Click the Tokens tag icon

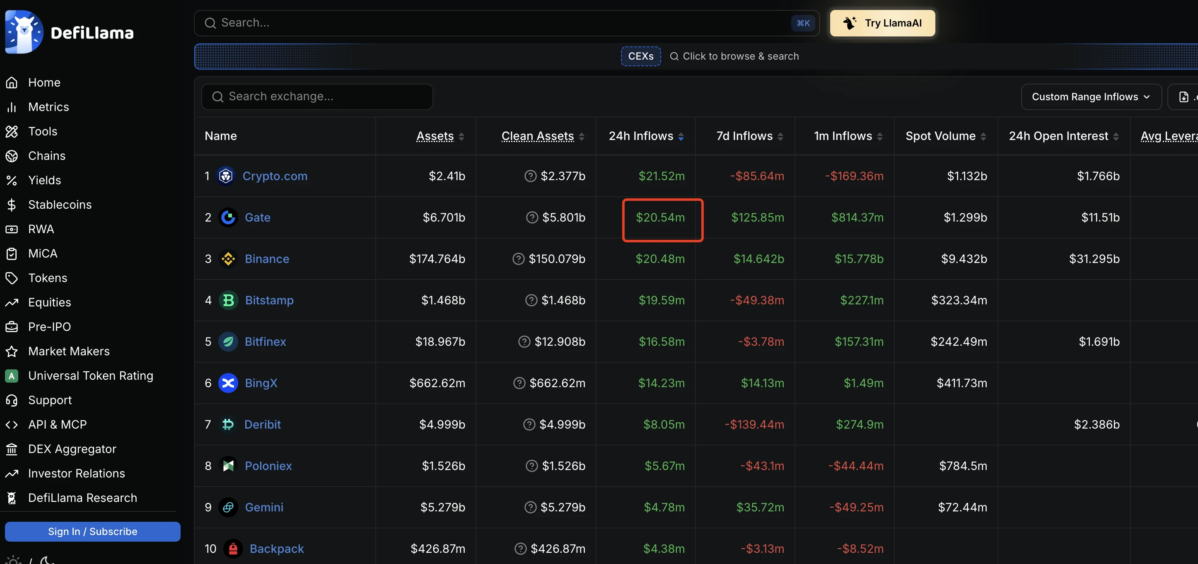[x=12, y=278]
